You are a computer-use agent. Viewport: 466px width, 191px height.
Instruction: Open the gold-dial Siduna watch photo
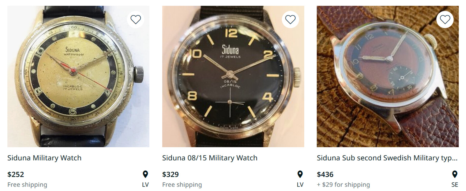click(x=78, y=76)
